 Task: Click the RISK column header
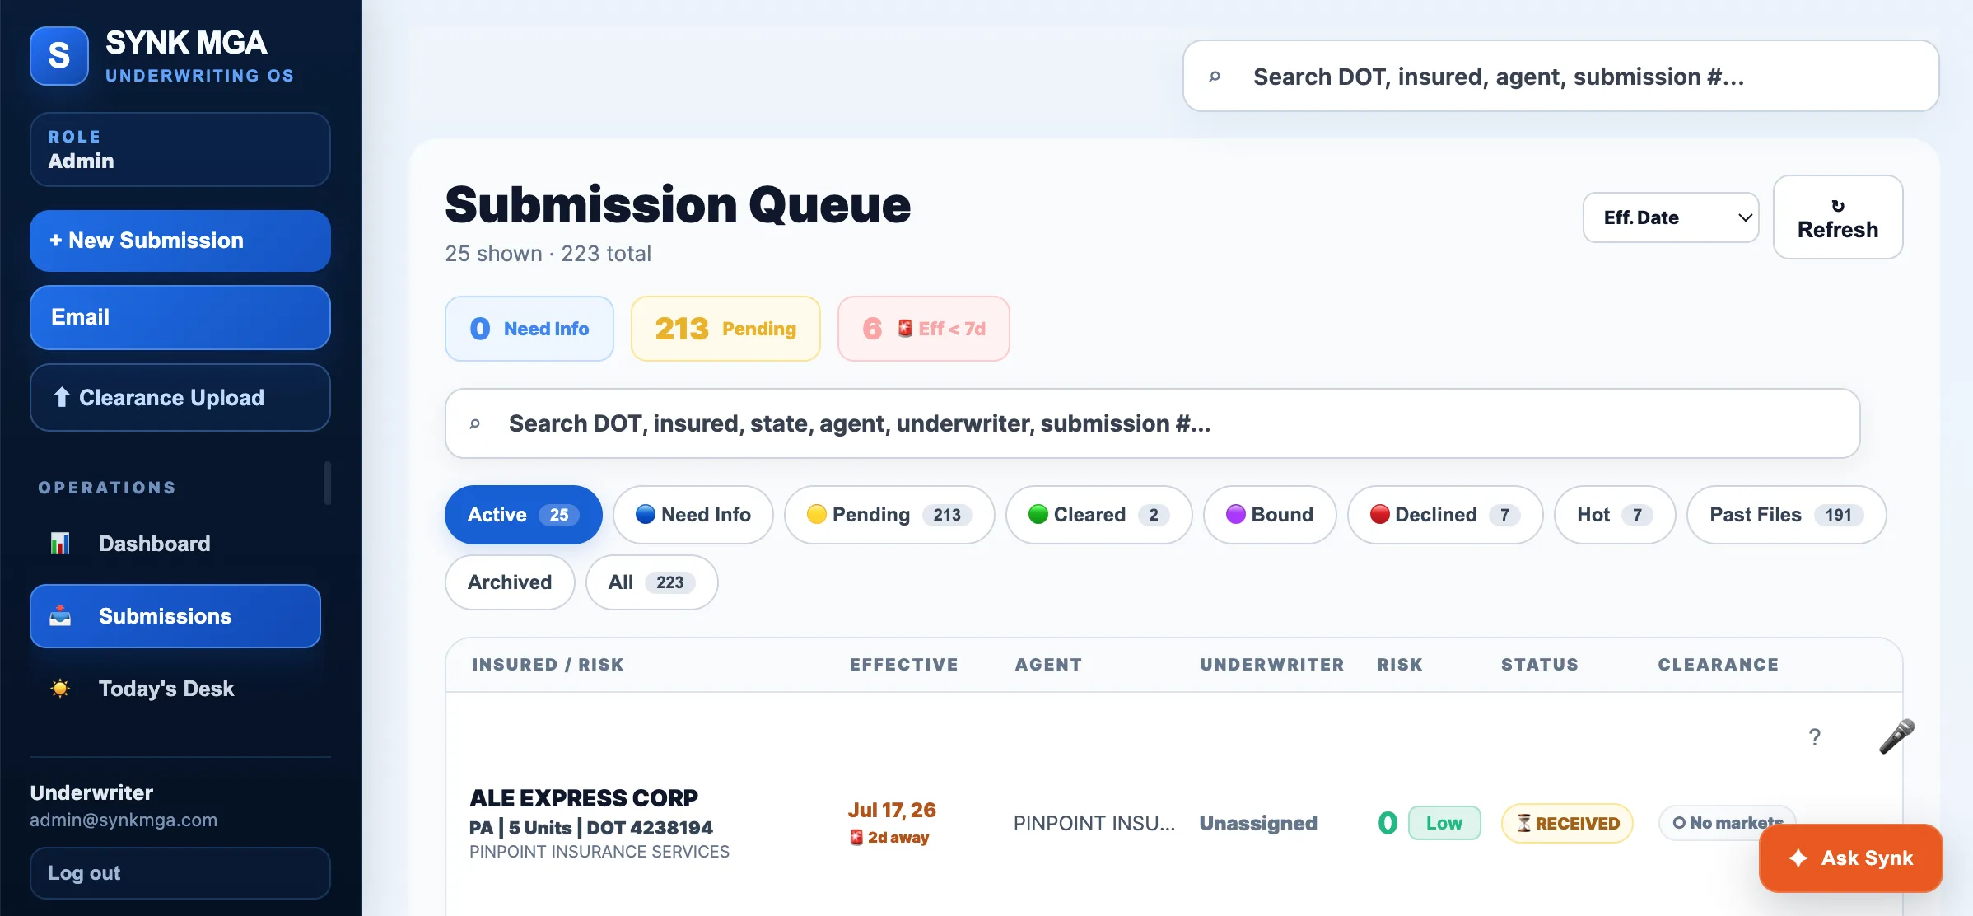click(x=1400, y=665)
